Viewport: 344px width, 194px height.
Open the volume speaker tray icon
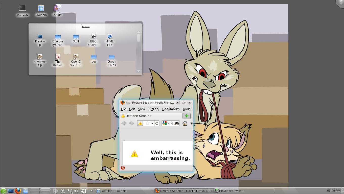pyautogui.click(x=76, y=191)
